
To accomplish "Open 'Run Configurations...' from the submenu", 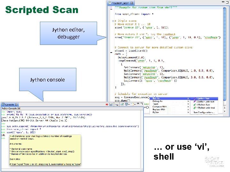I will (x=204, y=112).
